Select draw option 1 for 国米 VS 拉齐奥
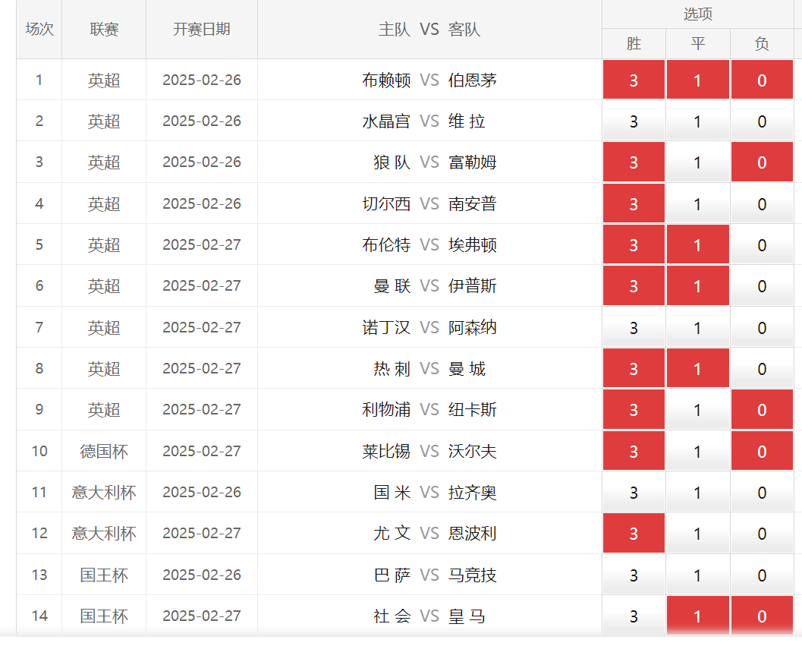The height and width of the screenshot is (646, 802). 697,493
